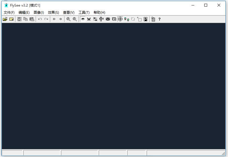The image size is (228, 157).
Task: Toggle the eye view mode button
Action: [83, 19]
